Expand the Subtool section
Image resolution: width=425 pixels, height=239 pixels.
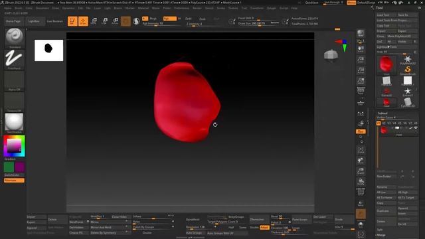tap(382, 114)
